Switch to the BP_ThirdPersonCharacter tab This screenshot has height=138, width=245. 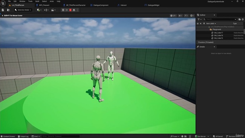coord(76,5)
